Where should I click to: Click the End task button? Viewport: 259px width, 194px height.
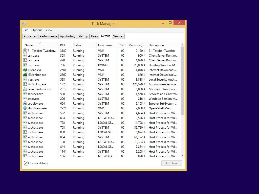172,163
